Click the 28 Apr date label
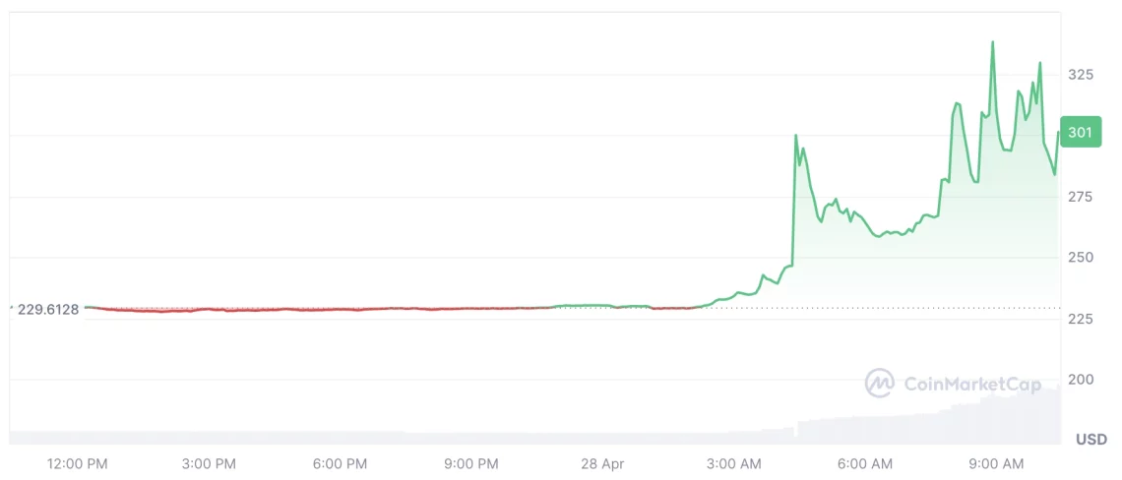The image size is (1122, 480). click(x=602, y=462)
